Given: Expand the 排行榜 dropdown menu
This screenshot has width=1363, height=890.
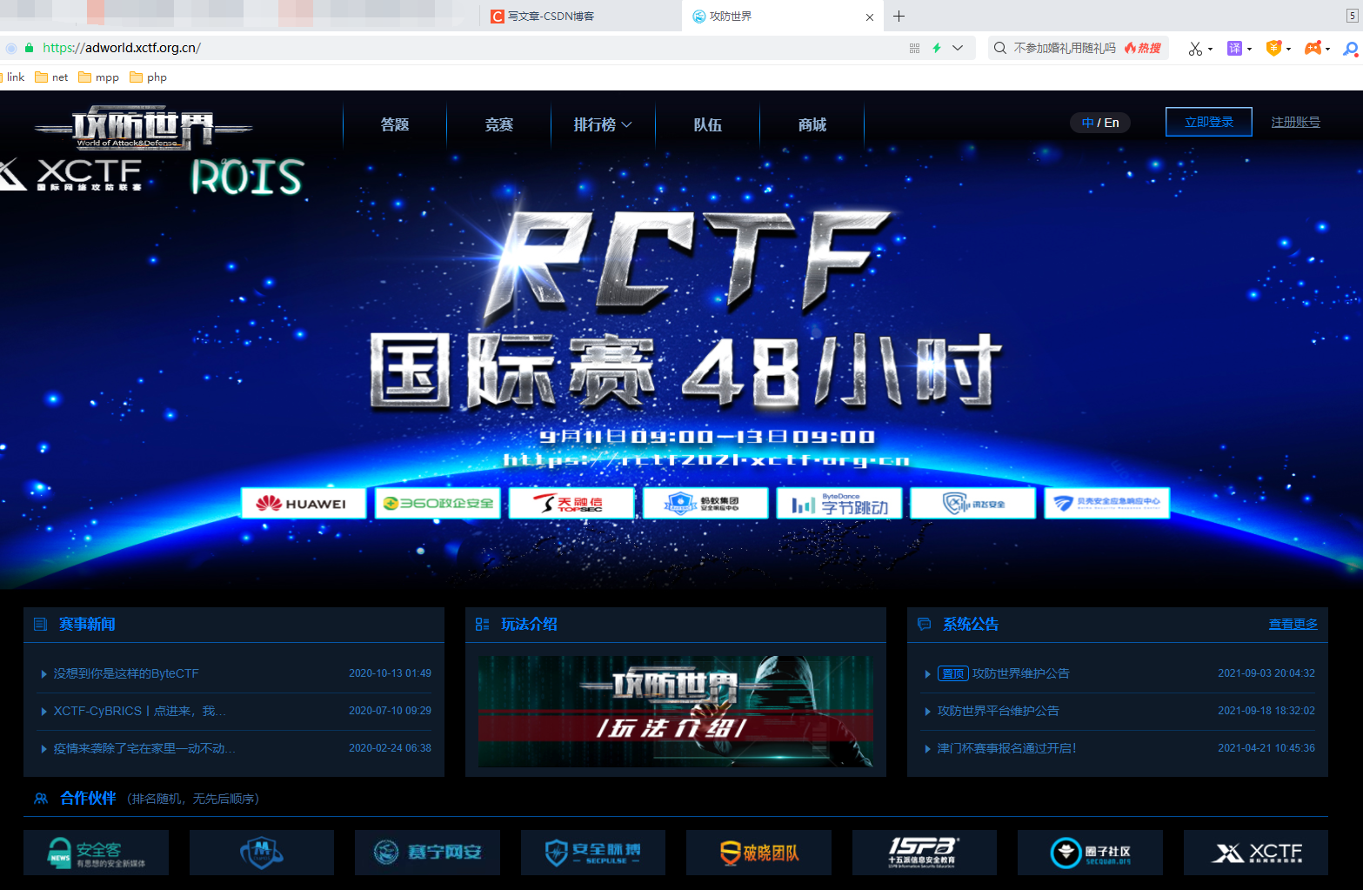Looking at the screenshot, I should click(x=603, y=124).
